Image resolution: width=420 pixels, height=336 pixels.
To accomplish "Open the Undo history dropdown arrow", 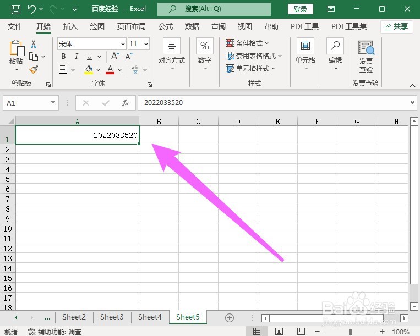I will [x=41, y=9].
